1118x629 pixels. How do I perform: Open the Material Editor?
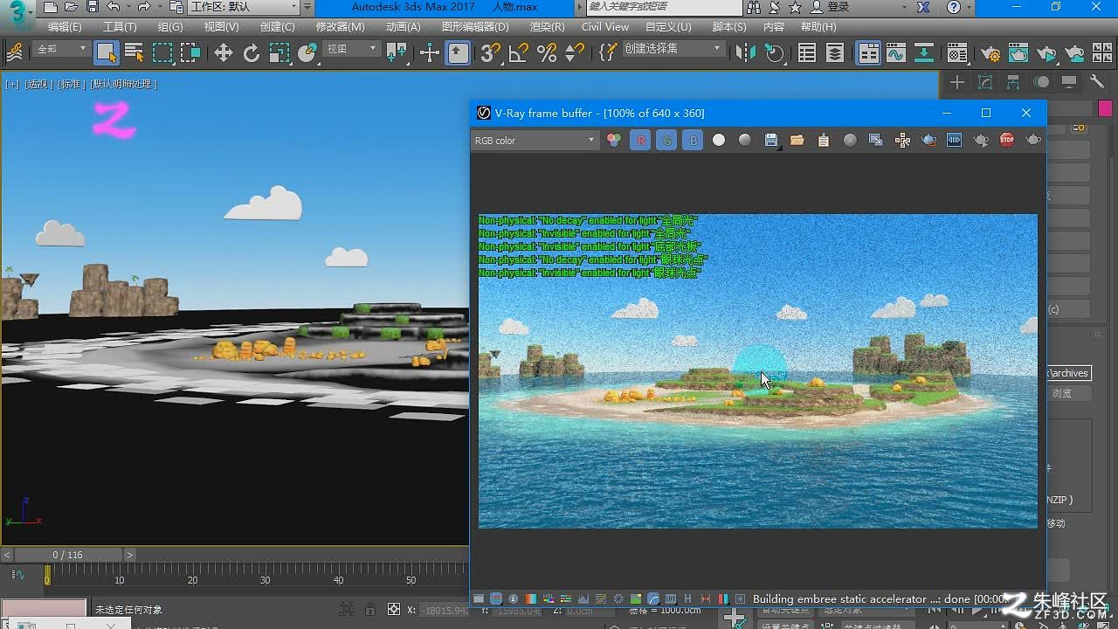957,53
